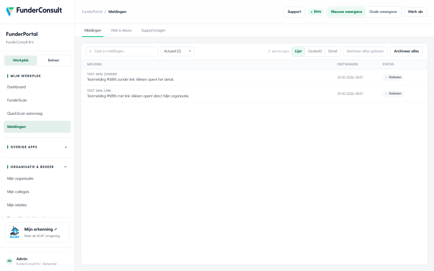Screen dimensions: 434x271
Task: Click the ONTVANGEN column header
Action: tap(348, 64)
